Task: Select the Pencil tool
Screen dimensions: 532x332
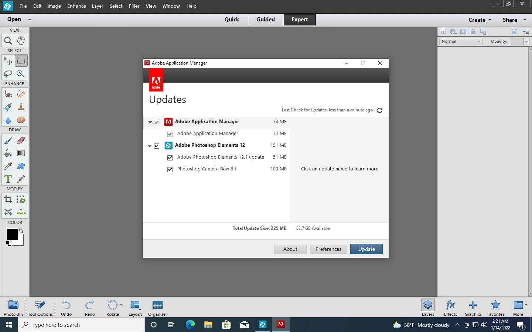Action: click(21, 179)
